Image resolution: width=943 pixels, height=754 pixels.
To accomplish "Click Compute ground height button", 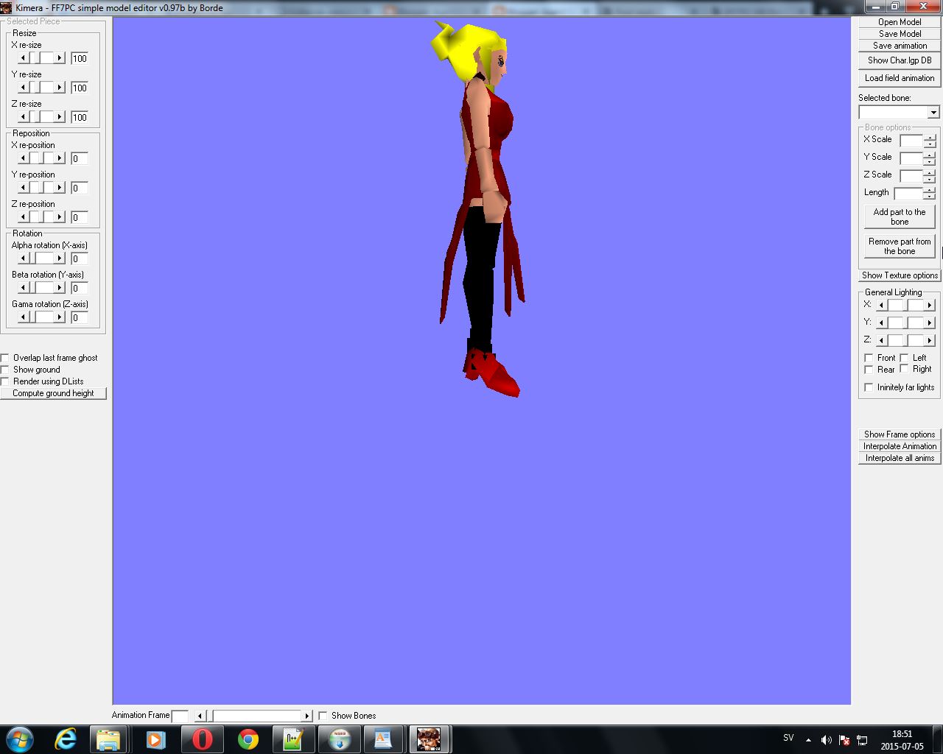I will click(53, 393).
